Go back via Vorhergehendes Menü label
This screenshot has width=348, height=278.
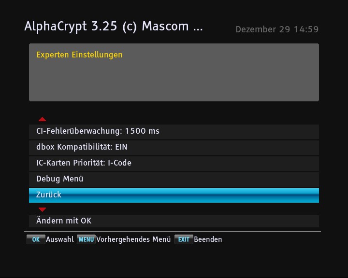pos(133,239)
